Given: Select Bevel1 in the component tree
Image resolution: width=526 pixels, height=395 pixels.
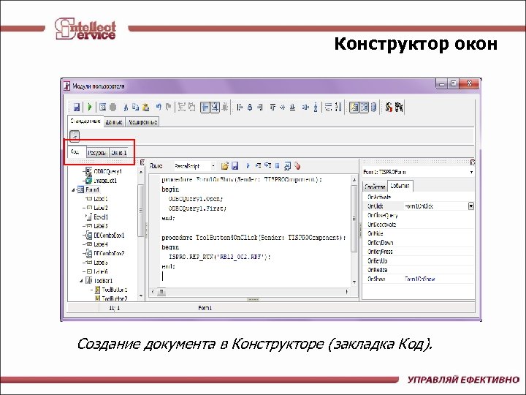Looking at the screenshot, I should tap(101, 217).
